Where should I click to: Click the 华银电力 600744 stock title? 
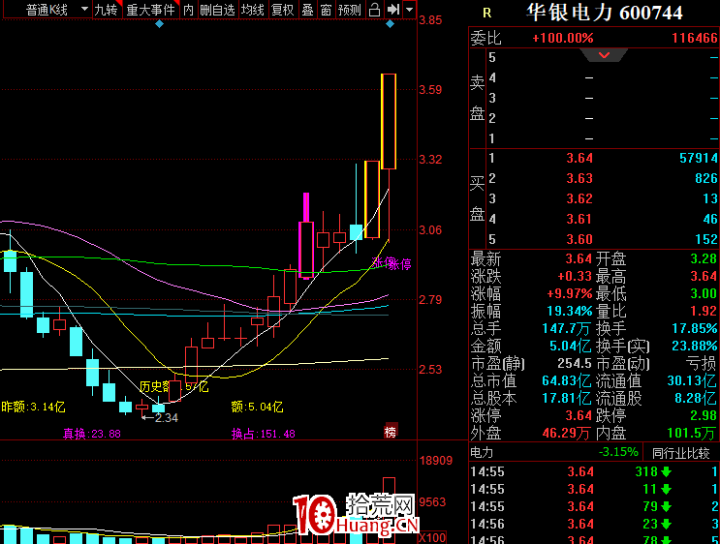pyautogui.click(x=605, y=13)
